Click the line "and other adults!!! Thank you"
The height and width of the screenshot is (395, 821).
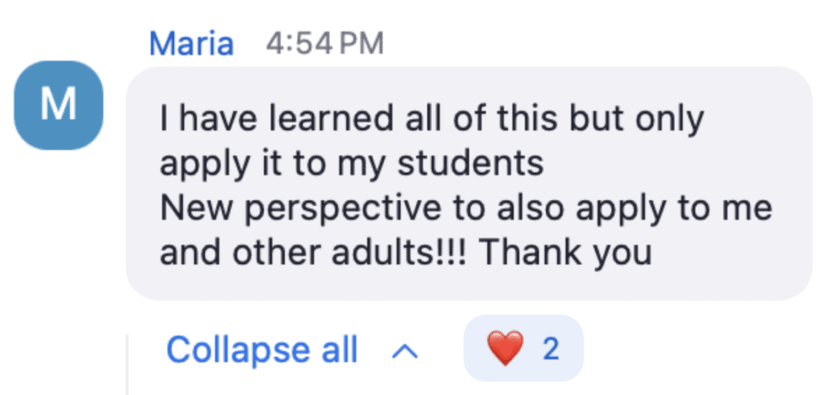pyautogui.click(x=405, y=253)
